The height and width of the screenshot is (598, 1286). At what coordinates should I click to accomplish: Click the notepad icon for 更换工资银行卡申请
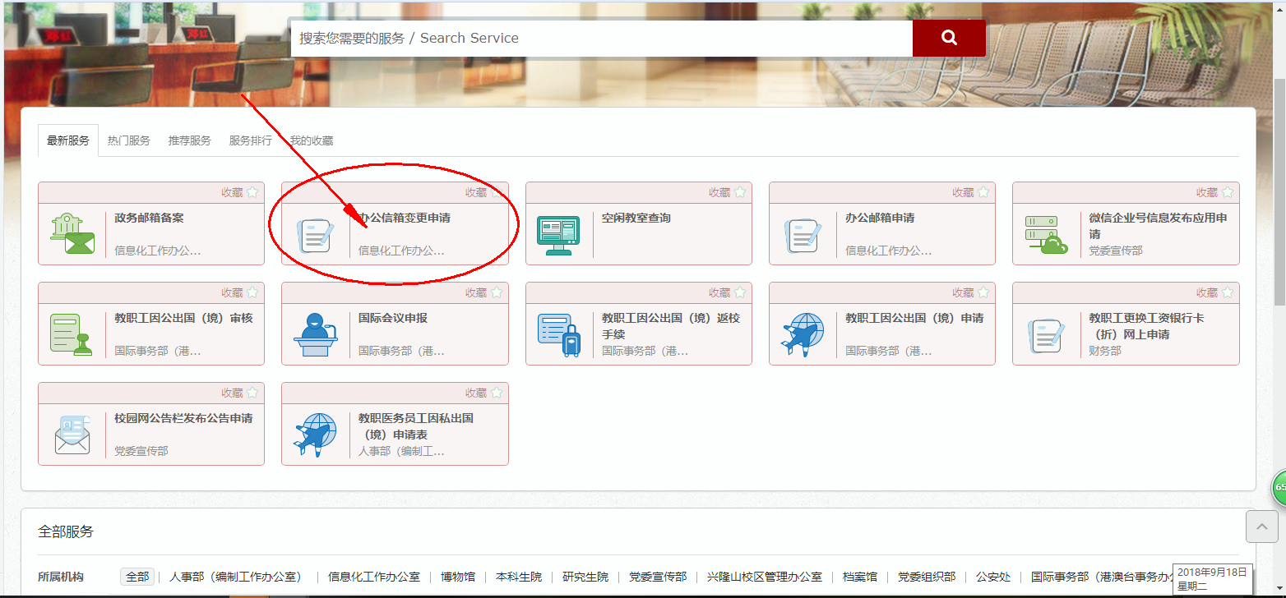(1046, 334)
